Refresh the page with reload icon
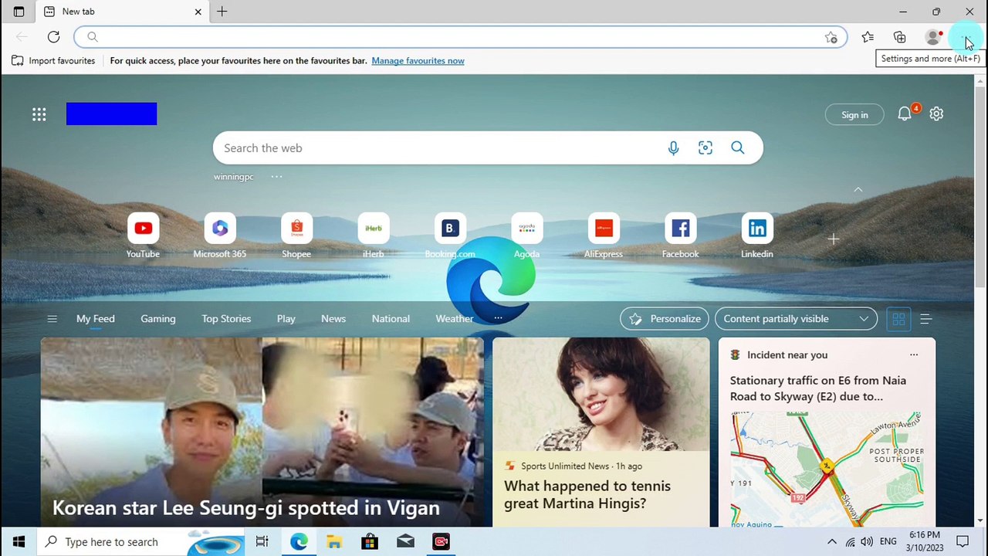Screen dimensions: 988x556 53,36
